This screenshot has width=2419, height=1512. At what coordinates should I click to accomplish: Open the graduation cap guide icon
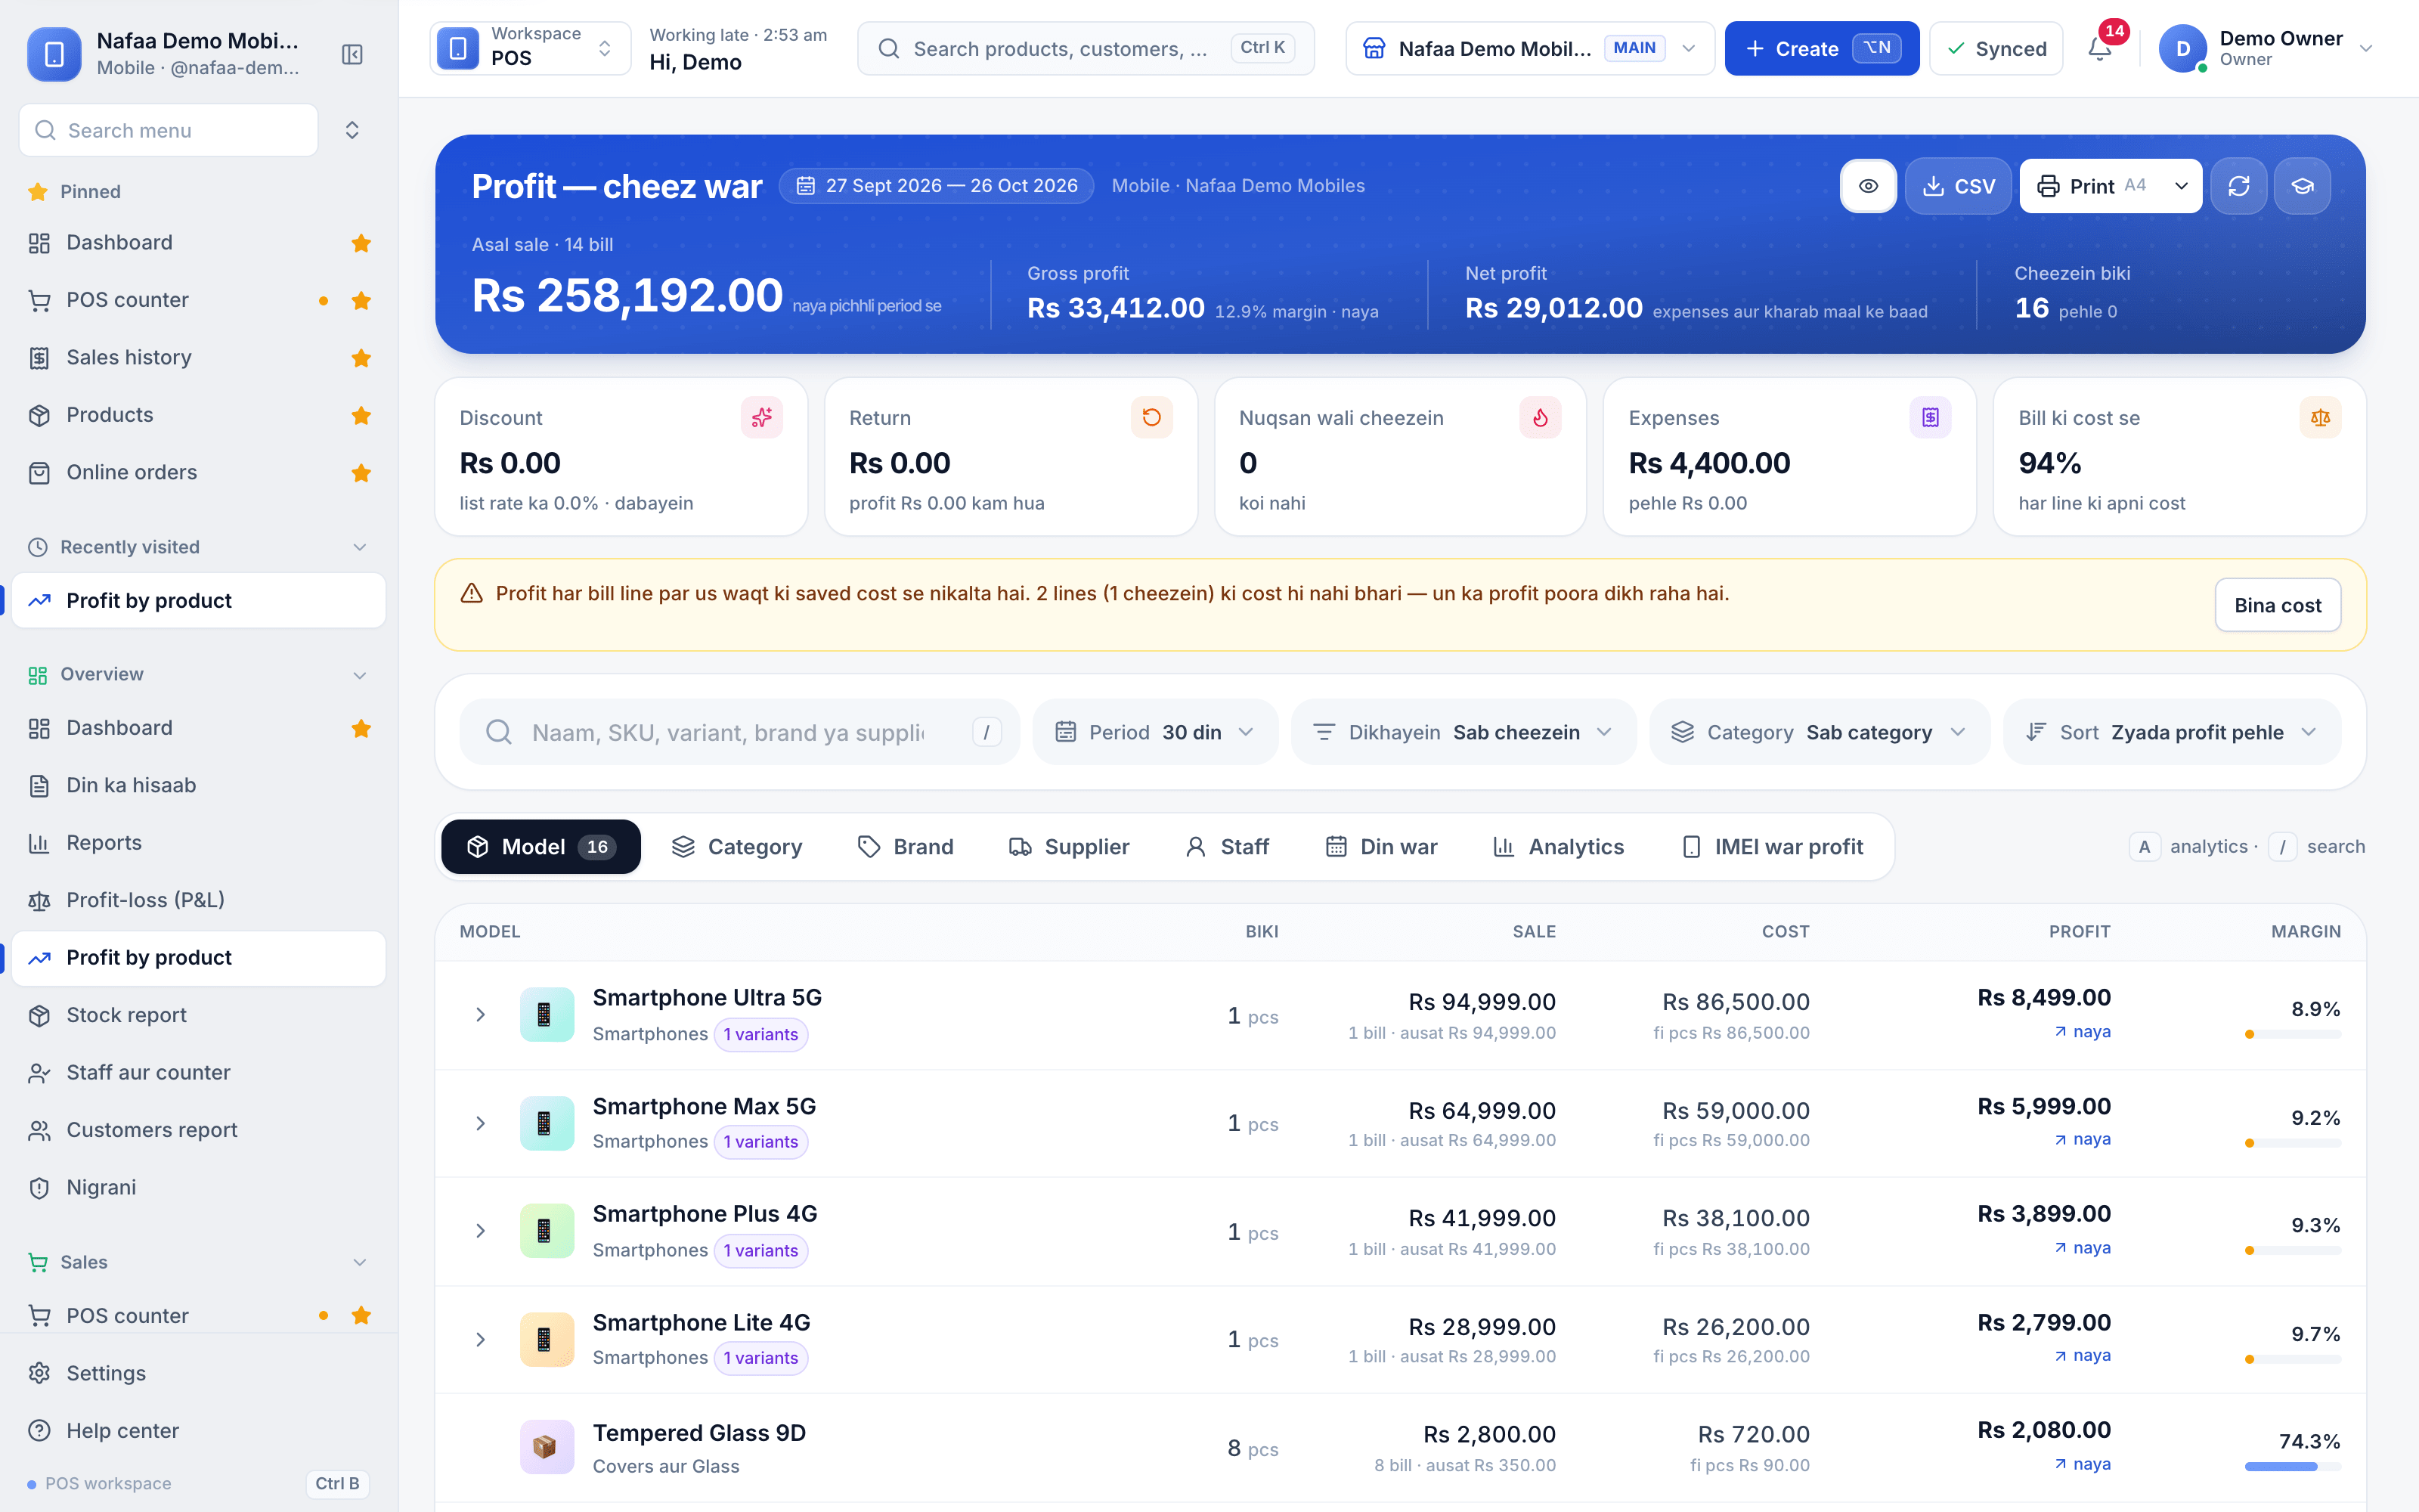tap(2302, 186)
